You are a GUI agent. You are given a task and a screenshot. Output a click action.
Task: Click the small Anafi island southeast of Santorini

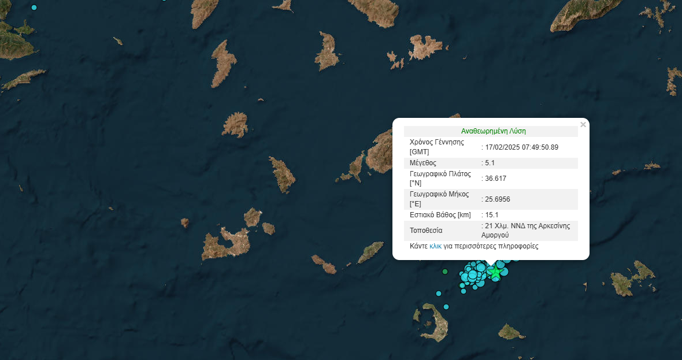point(511,332)
